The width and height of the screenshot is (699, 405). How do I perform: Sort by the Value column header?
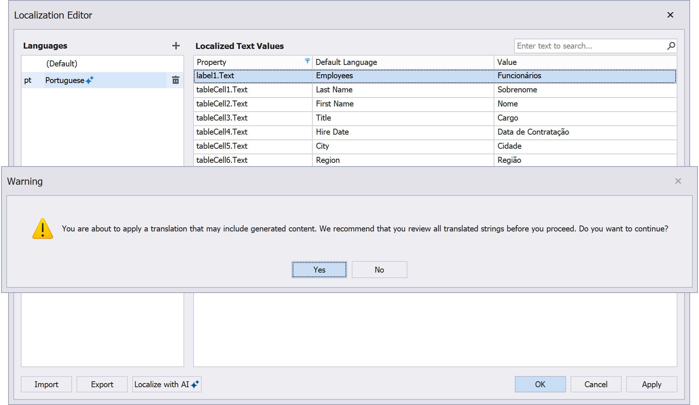point(585,62)
